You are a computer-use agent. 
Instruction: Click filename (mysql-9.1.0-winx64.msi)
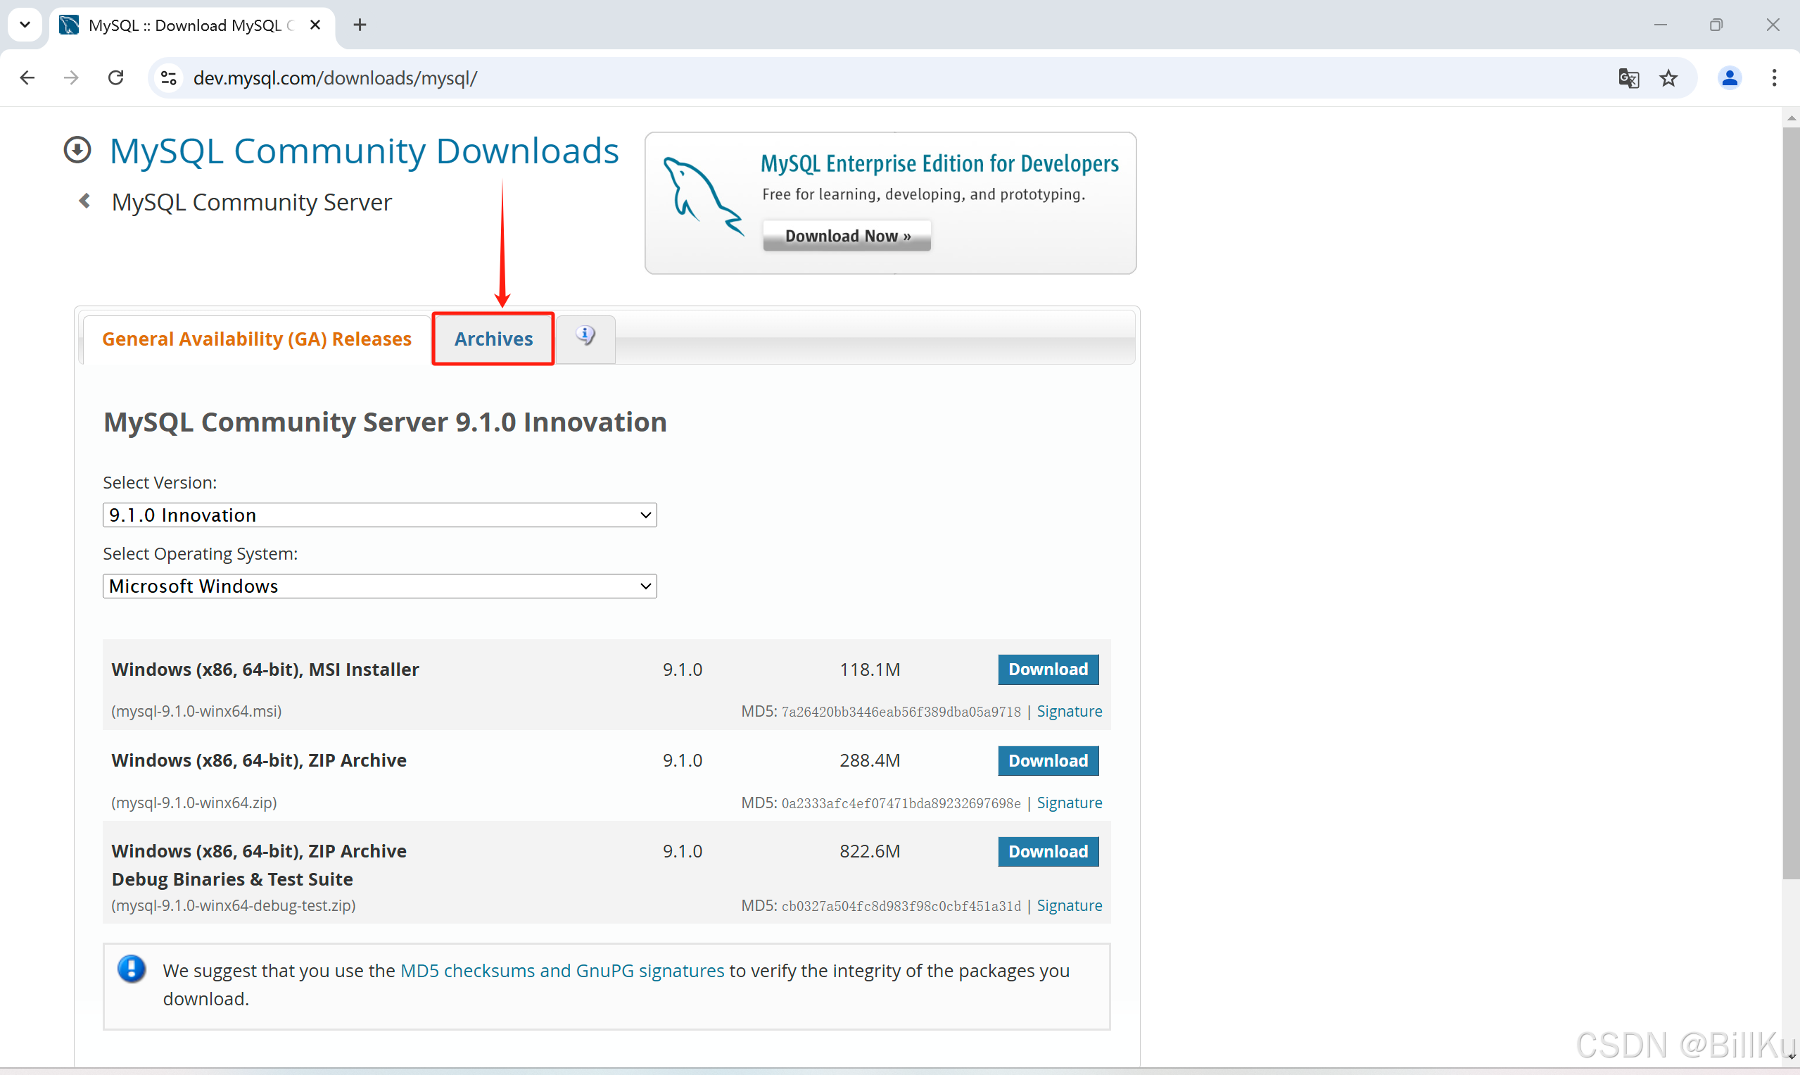click(x=196, y=711)
